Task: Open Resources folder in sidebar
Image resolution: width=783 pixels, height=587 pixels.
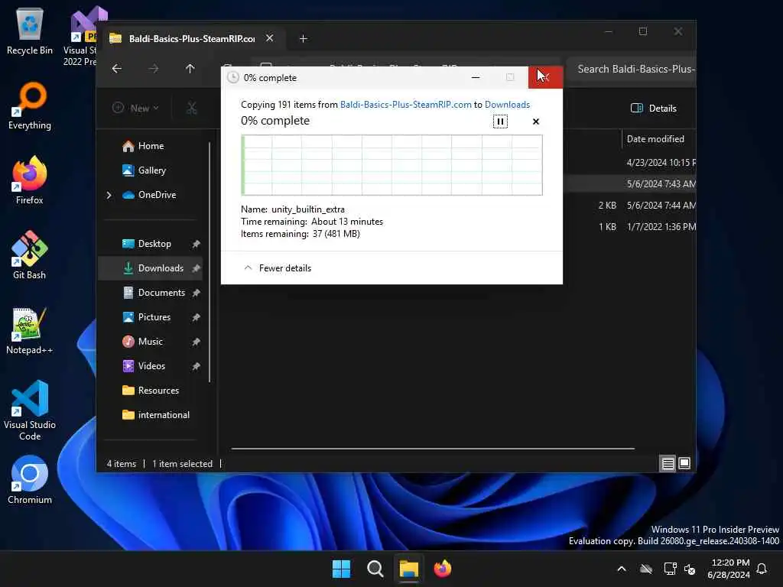Action: coord(158,391)
